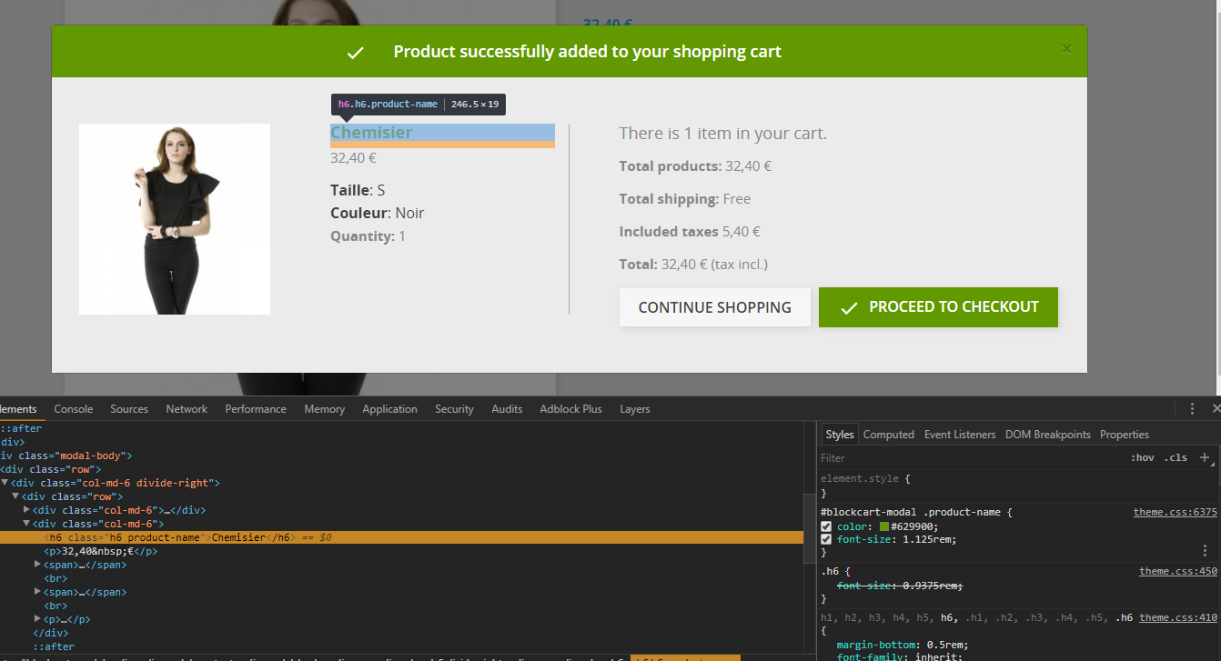Click the styles Filter input field
The width and height of the screenshot is (1221, 661).
tap(969, 458)
